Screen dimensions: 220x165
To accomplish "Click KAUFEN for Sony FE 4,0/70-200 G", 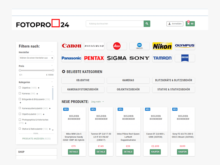I will click(182, 152).
